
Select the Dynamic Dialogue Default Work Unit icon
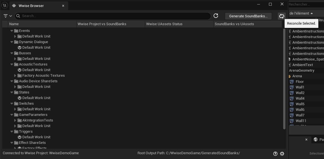20,48
